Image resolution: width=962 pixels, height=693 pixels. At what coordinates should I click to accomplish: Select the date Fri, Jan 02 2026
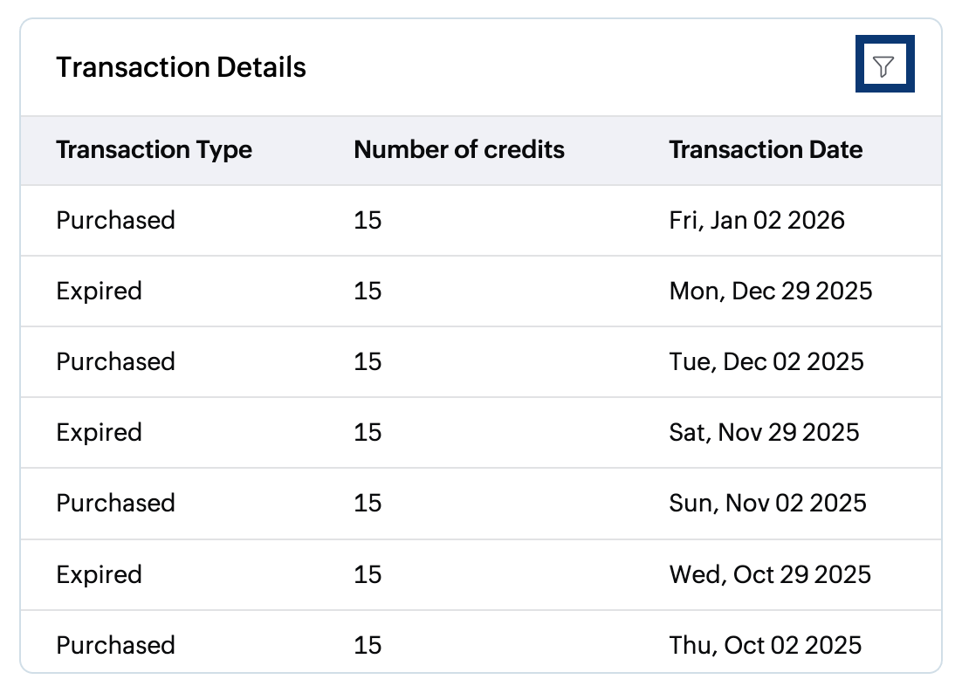[x=757, y=221]
